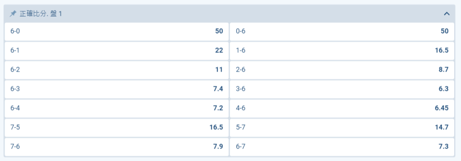
Task: Click the pin icon beside 正確比分
Action: 13,14
